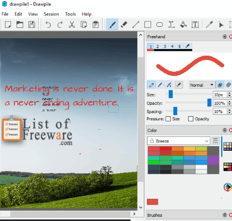Toggle eraser mode in brush settings
This screenshot has width=232, height=221.
pyautogui.click(x=179, y=85)
